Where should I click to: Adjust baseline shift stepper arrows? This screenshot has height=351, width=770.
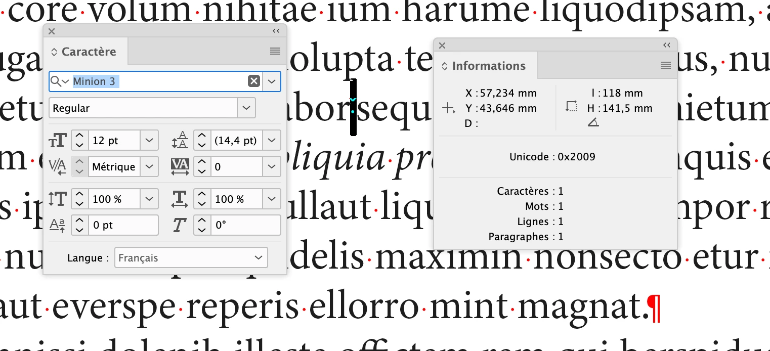[79, 225]
